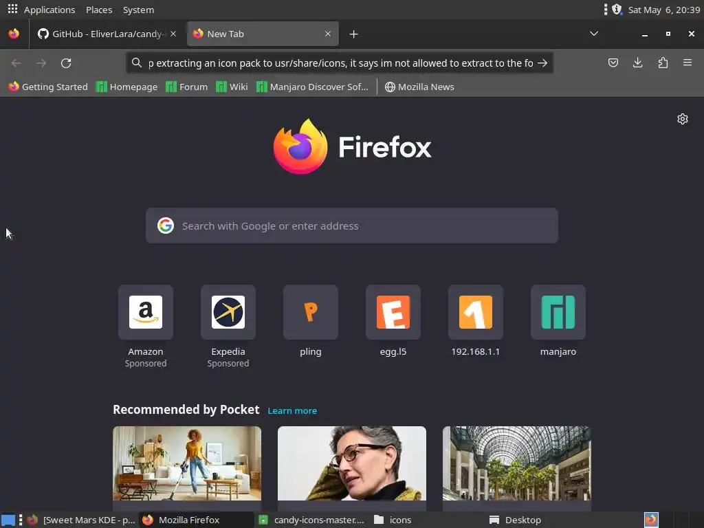Open the Extensions menu
This screenshot has width=704, height=528.
[x=663, y=63]
